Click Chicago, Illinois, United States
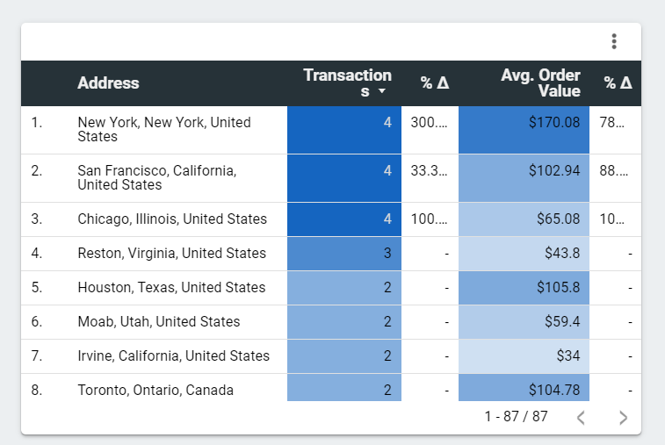The height and width of the screenshot is (445, 665). (x=172, y=219)
